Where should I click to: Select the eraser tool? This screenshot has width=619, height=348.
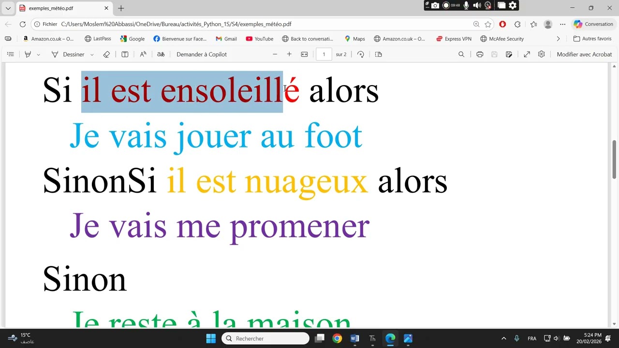(x=107, y=54)
